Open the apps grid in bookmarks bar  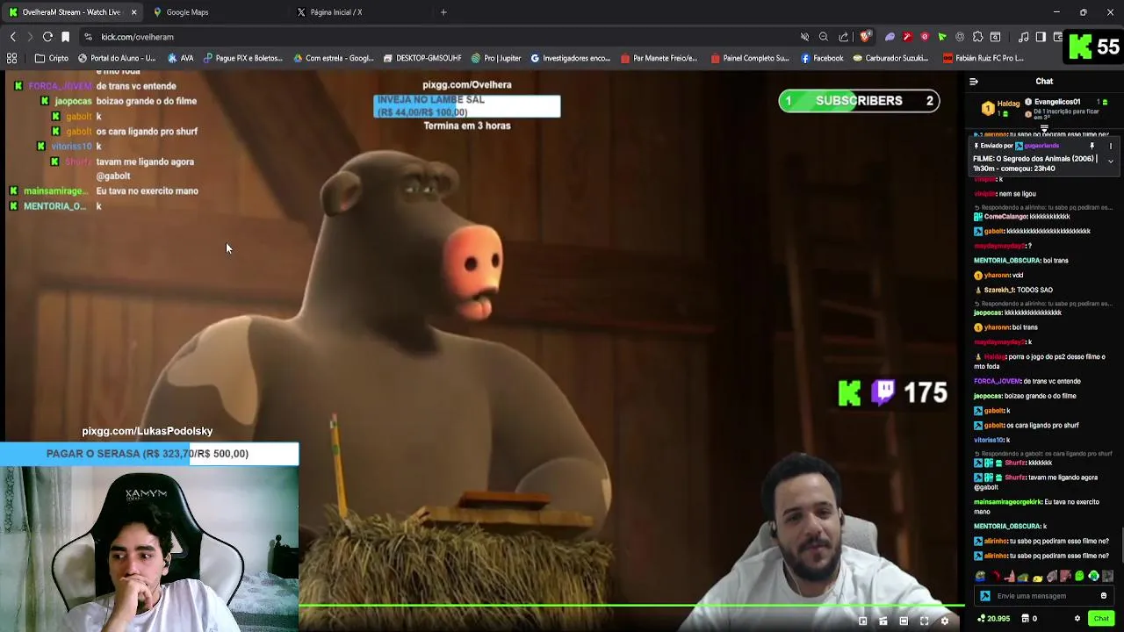(12, 58)
